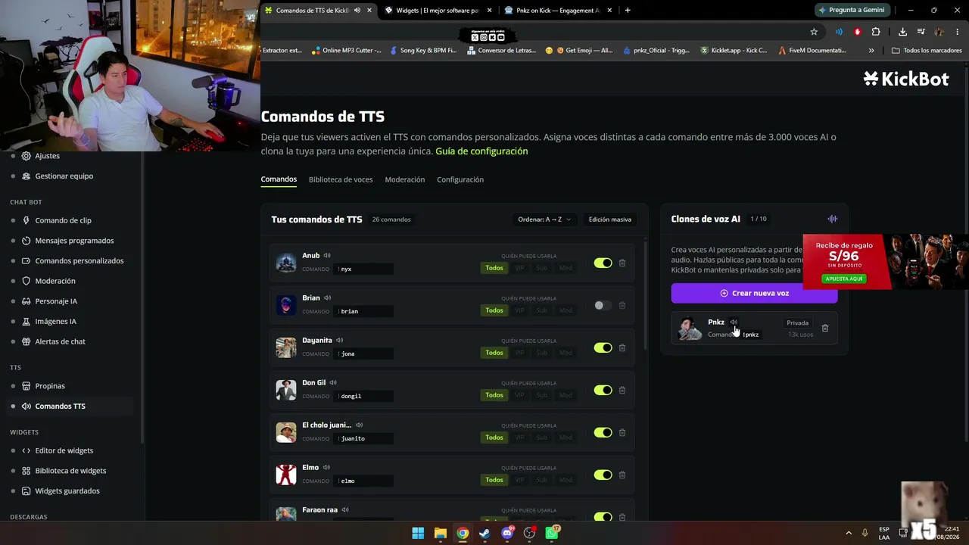Toggle Pnkz clone Privada visibility
Image resolution: width=969 pixels, height=545 pixels.
tap(798, 323)
